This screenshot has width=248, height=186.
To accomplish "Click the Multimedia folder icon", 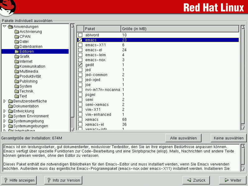I will click(17, 71).
